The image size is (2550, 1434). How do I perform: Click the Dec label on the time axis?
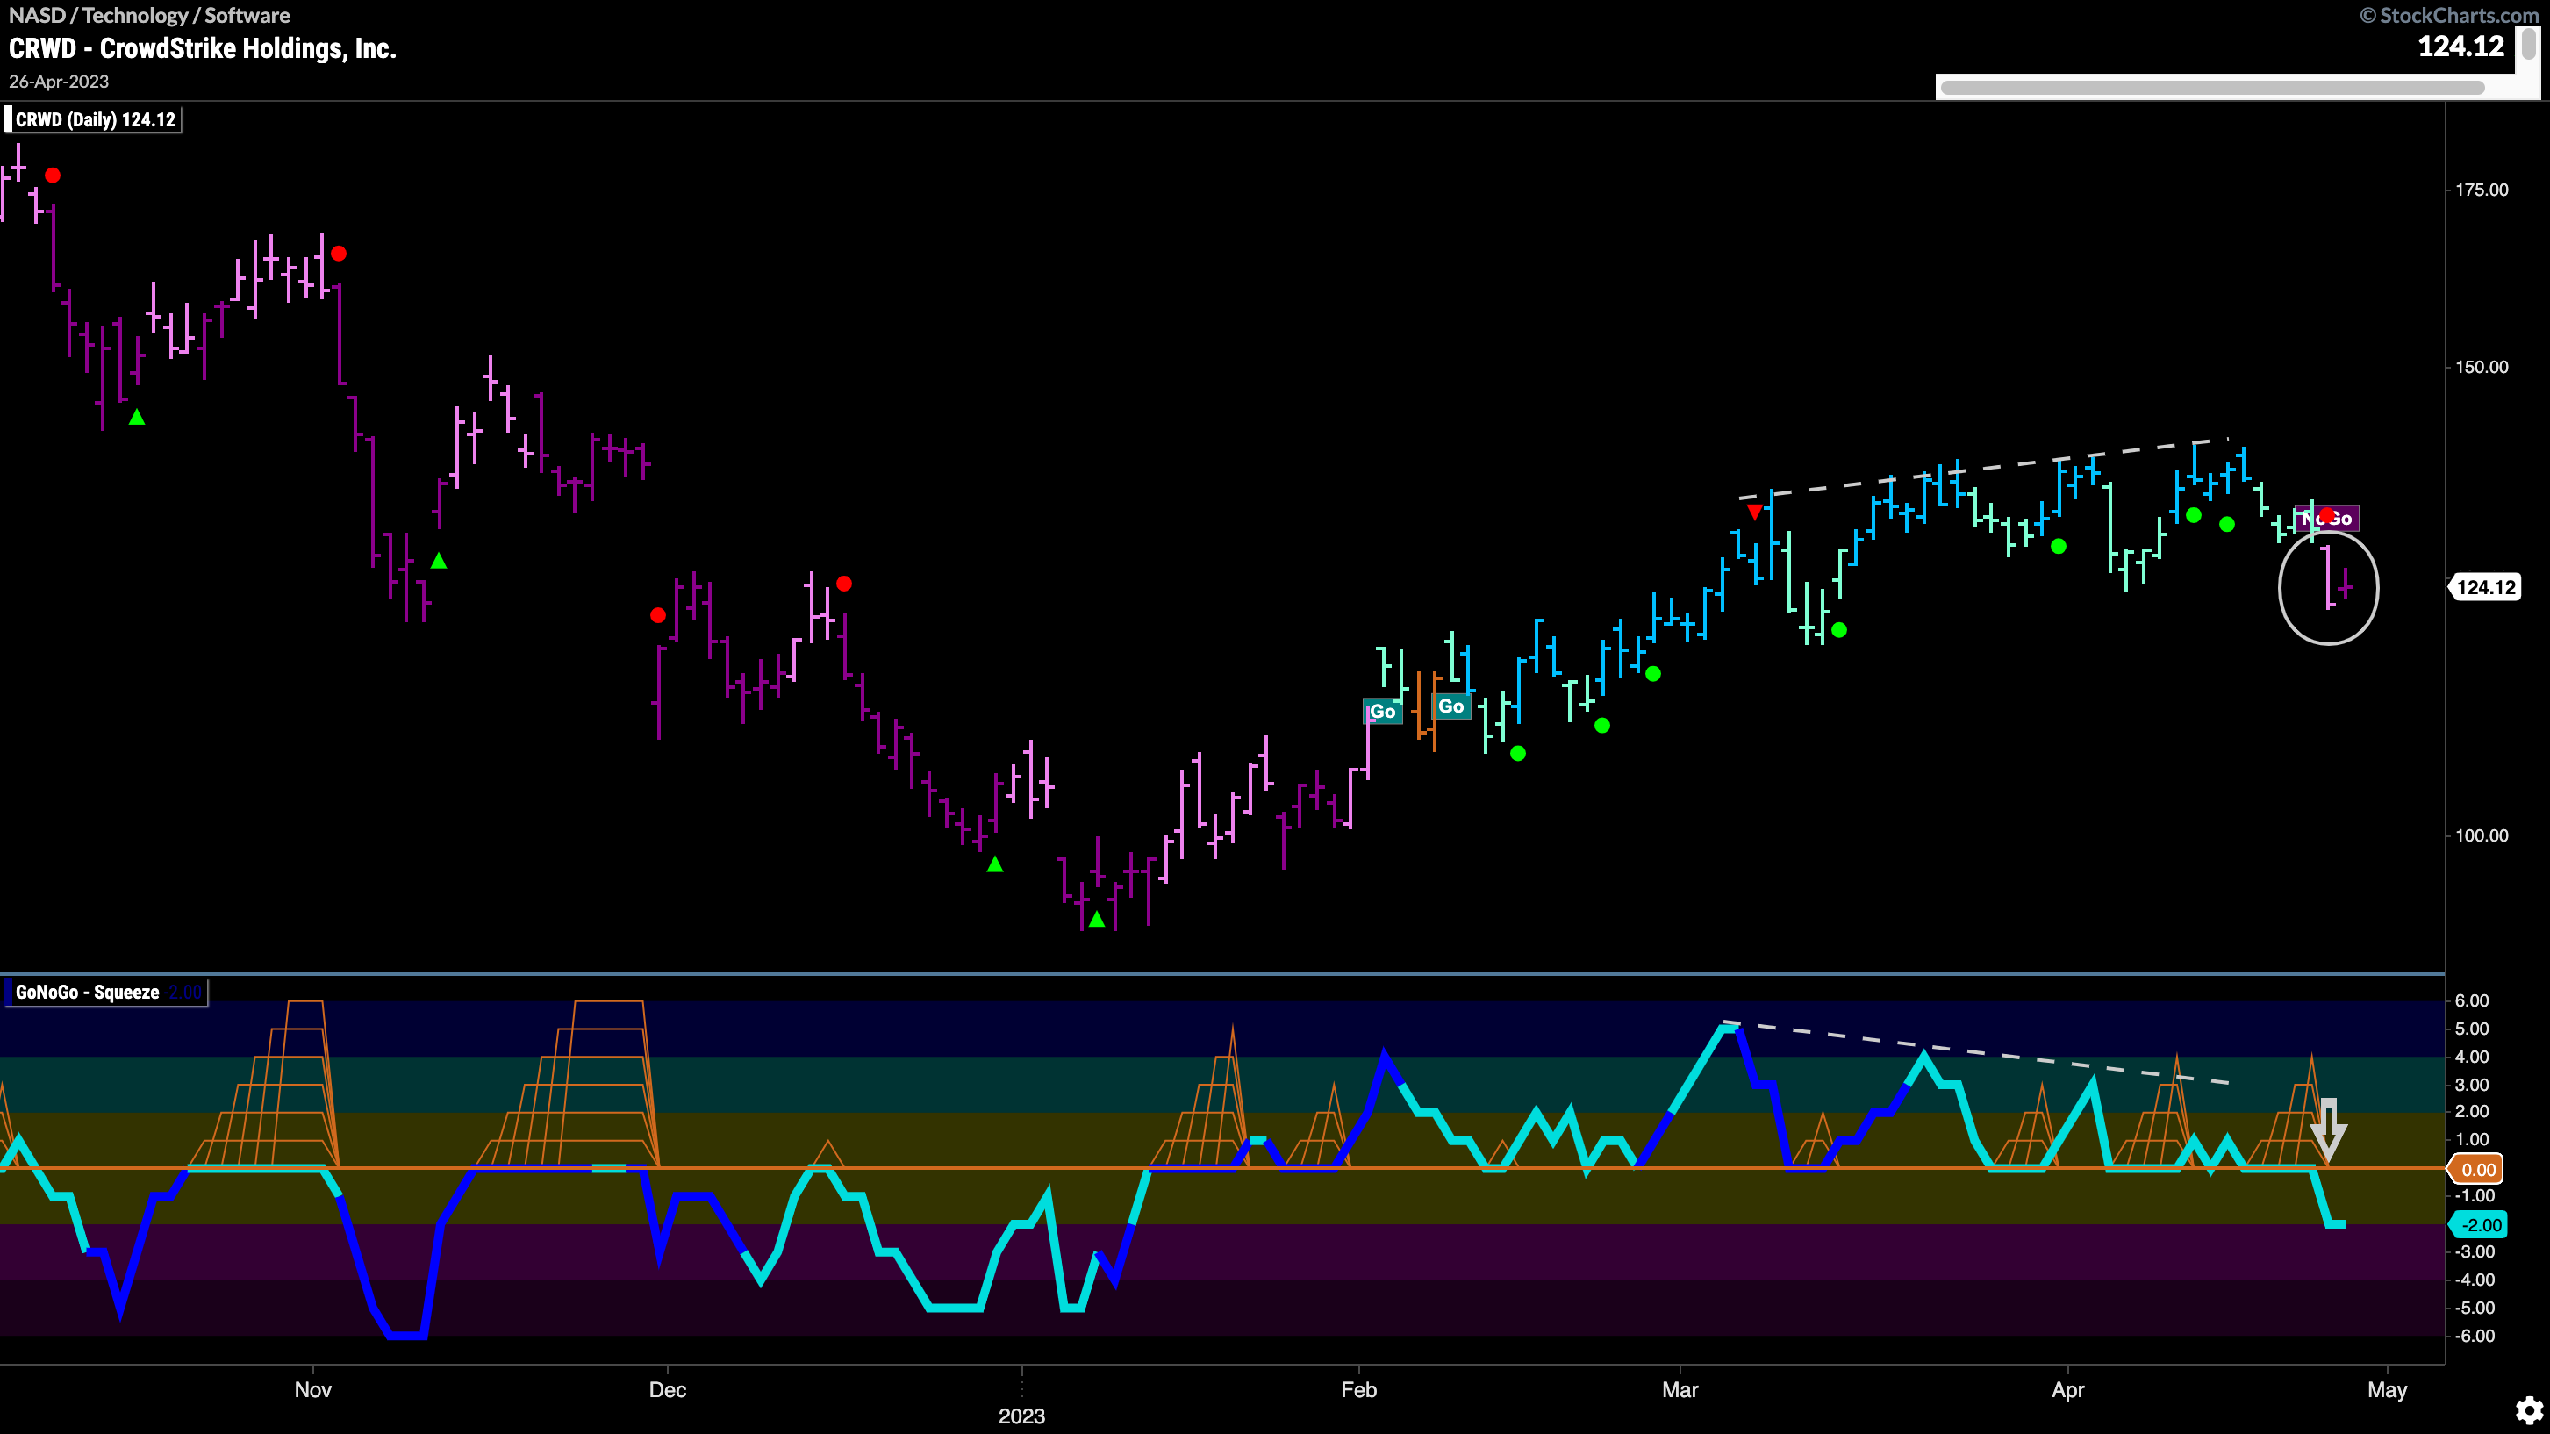coord(667,1389)
